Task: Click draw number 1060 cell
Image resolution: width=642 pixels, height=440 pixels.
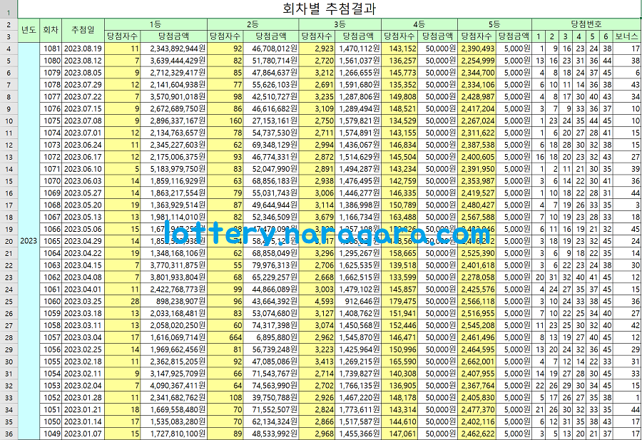Action: tap(51, 301)
